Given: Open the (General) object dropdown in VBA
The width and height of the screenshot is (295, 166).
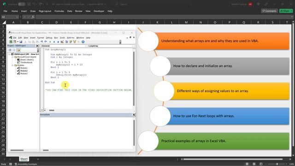Looking at the screenshot, I should click(85, 46).
